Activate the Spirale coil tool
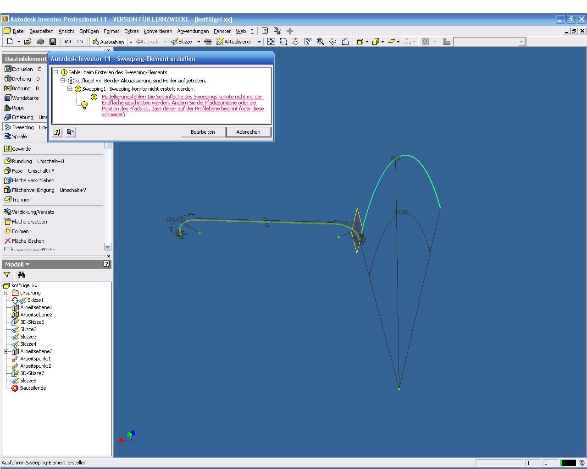The height and width of the screenshot is (469, 587). [19, 136]
